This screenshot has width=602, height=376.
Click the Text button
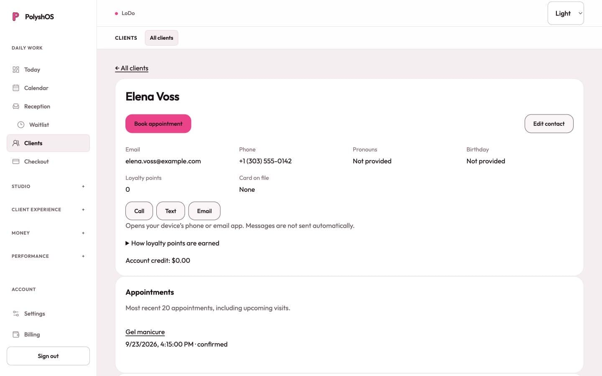(171, 211)
